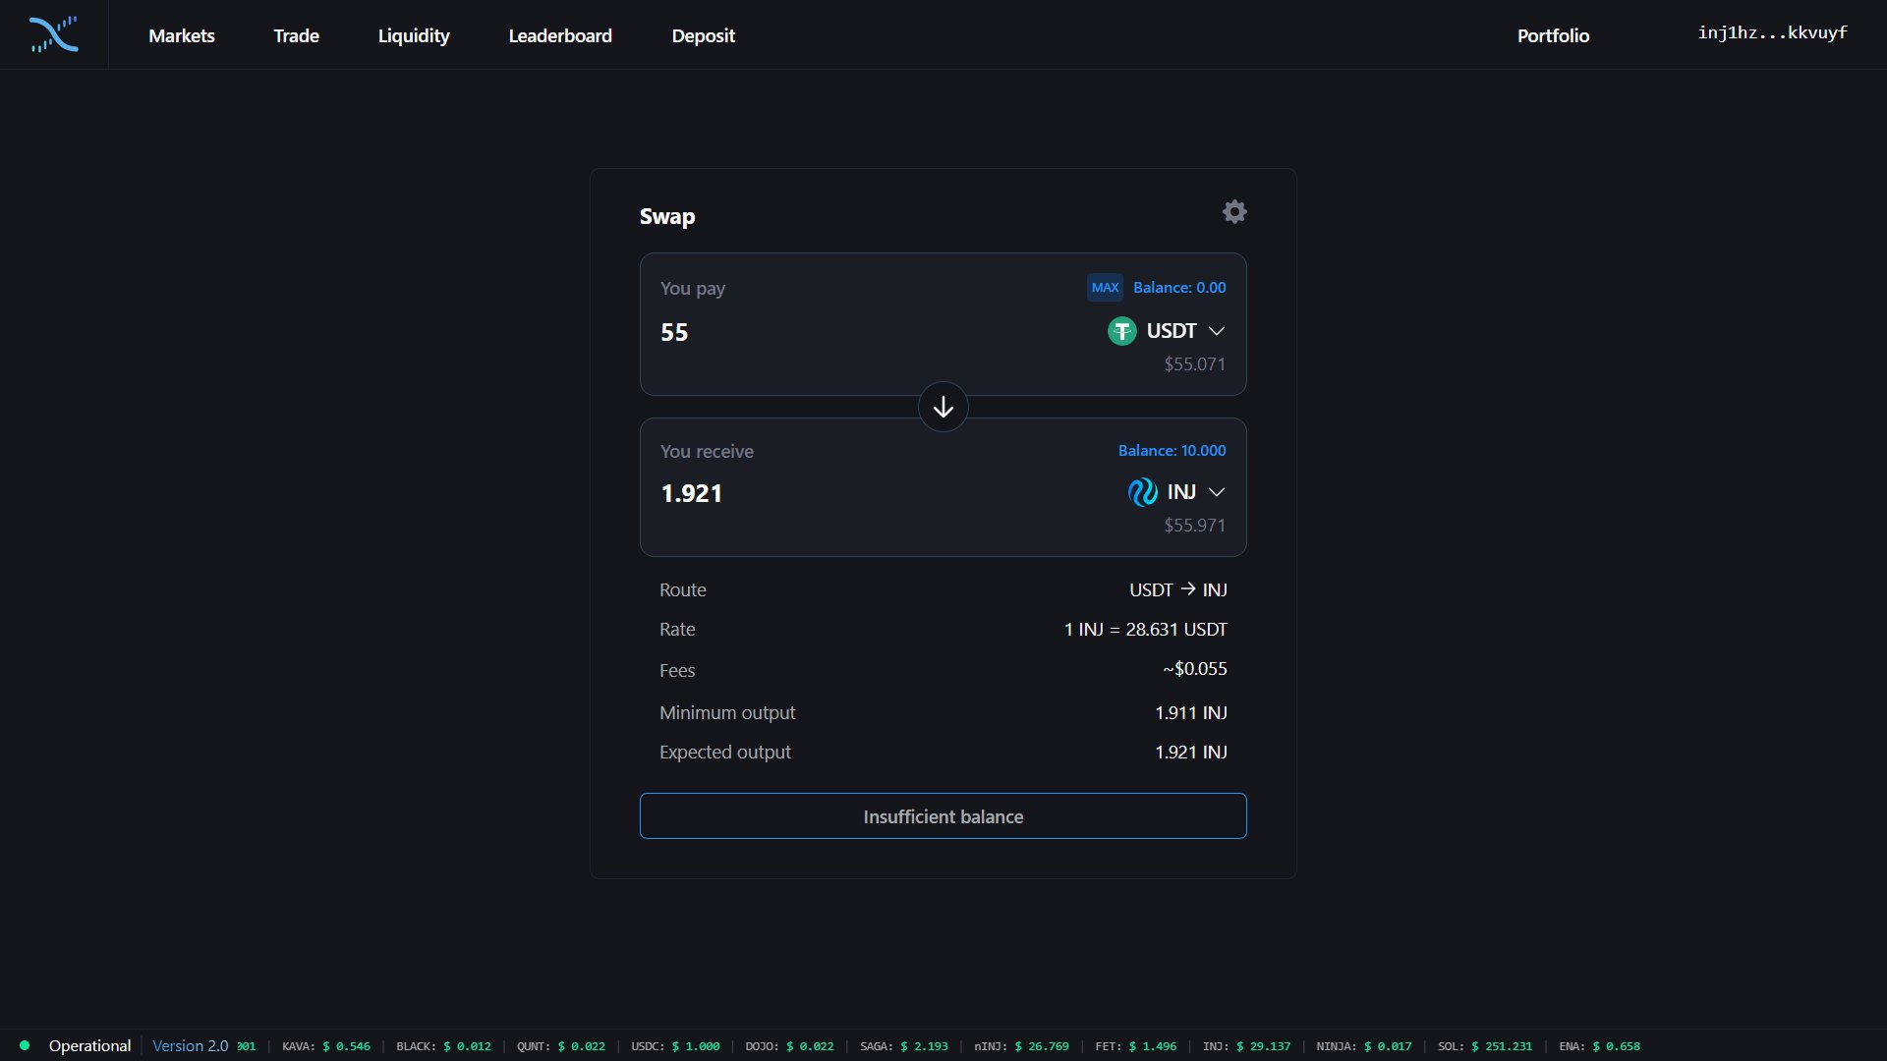This screenshot has width=1887, height=1061.
Task: Click the You receive amount field 1.921
Action: pyautogui.click(x=691, y=493)
